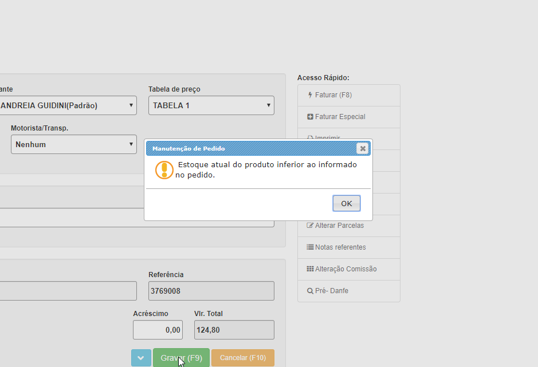Click the grid icon beside Alteração Comissão
Image resolution: width=538 pixels, height=367 pixels.
[310, 269]
